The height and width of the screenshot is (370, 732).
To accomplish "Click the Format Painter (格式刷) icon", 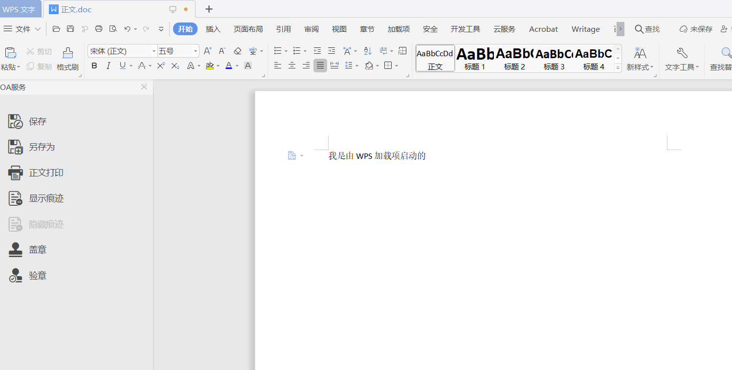I will coord(67,53).
